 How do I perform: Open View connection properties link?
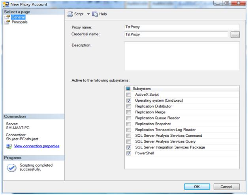36,146
